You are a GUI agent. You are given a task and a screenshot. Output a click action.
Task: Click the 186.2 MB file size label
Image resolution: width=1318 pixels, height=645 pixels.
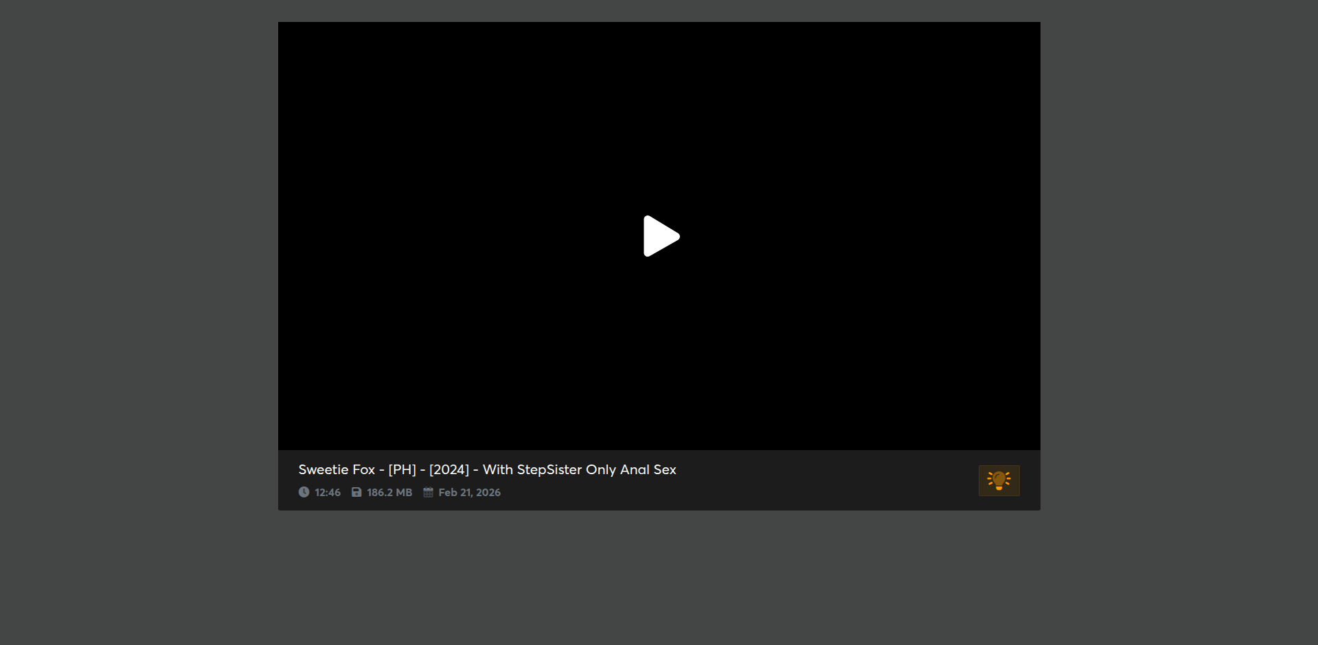coord(389,492)
